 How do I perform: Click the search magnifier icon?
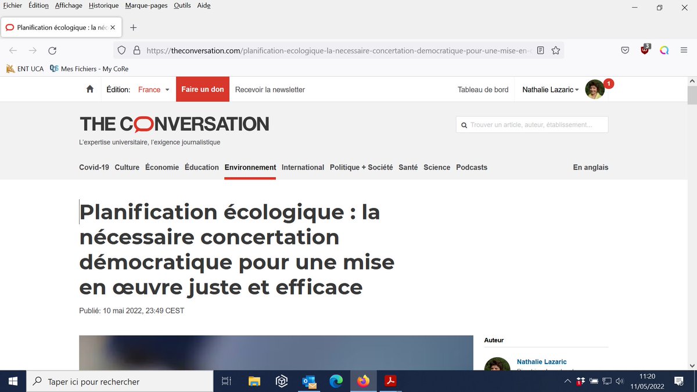point(464,125)
